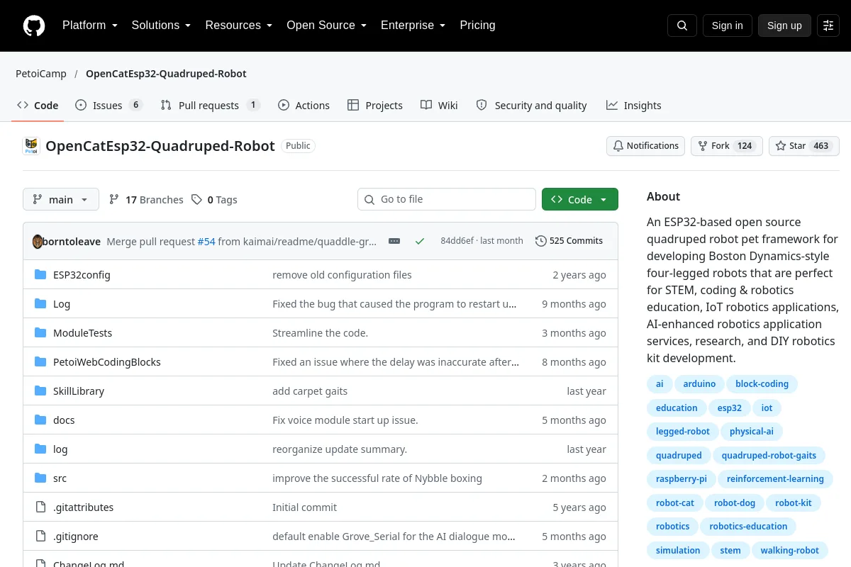This screenshot has width=851, height=567.
Task: Click the Sign up button
Action: [784, 26]
